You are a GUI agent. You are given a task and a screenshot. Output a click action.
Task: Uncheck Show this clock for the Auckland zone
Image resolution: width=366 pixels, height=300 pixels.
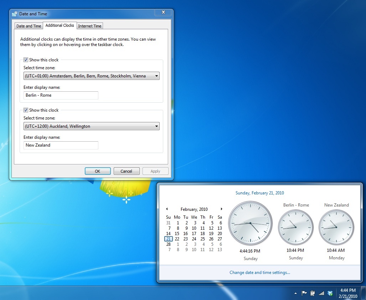pyautogui.click(x=26, y=110)
